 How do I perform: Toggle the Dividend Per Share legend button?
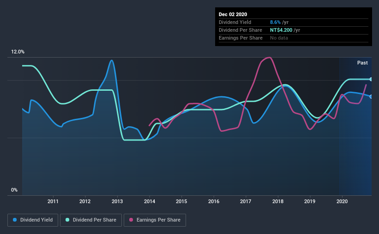coord(91,220)
